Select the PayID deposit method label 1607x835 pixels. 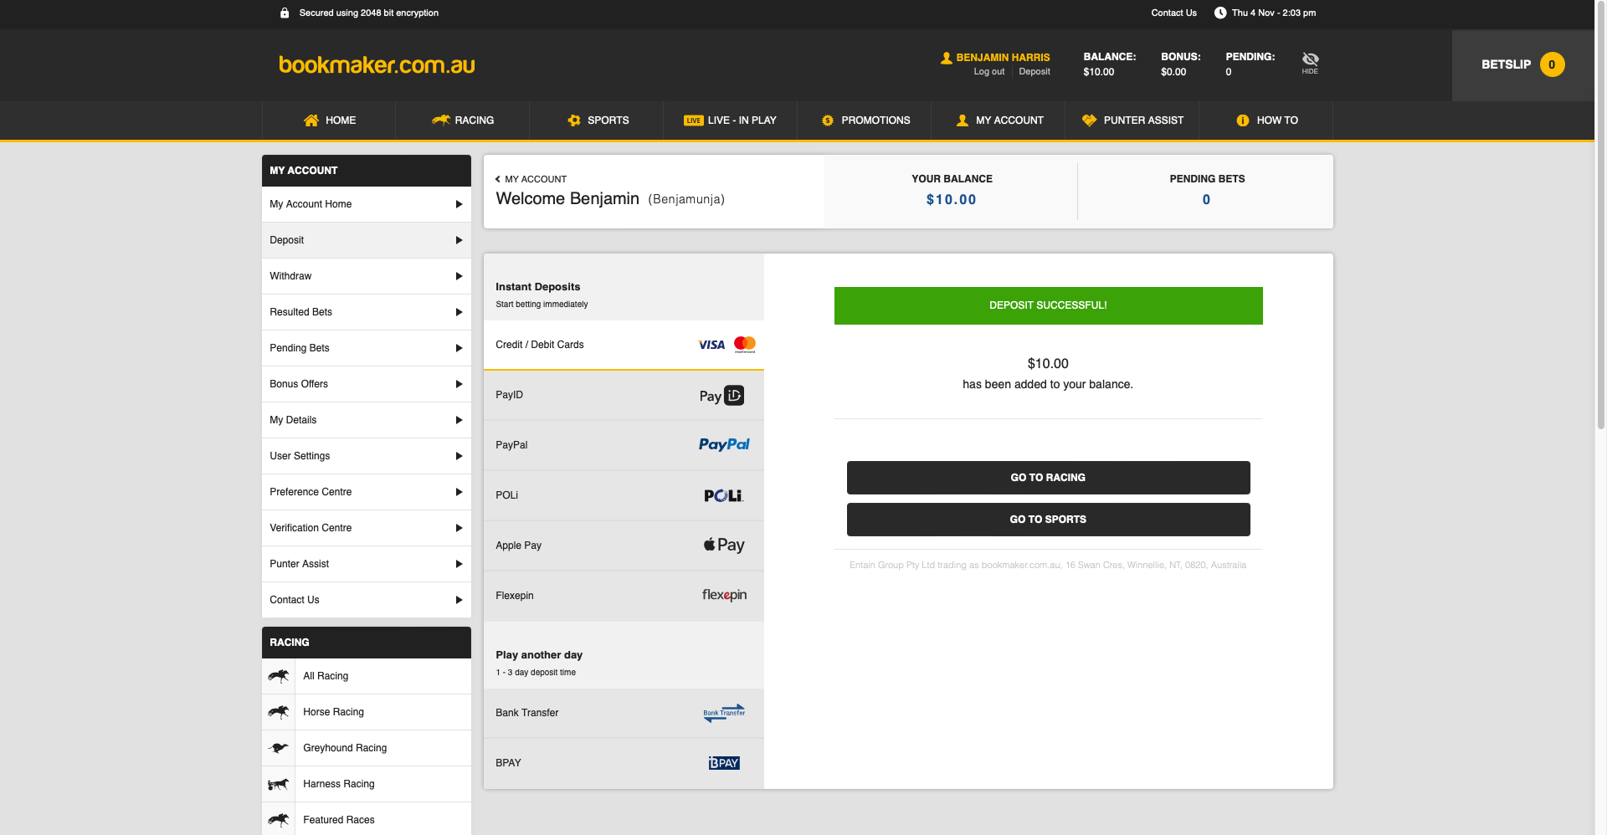pyautogui.click(x=509, y=395)
